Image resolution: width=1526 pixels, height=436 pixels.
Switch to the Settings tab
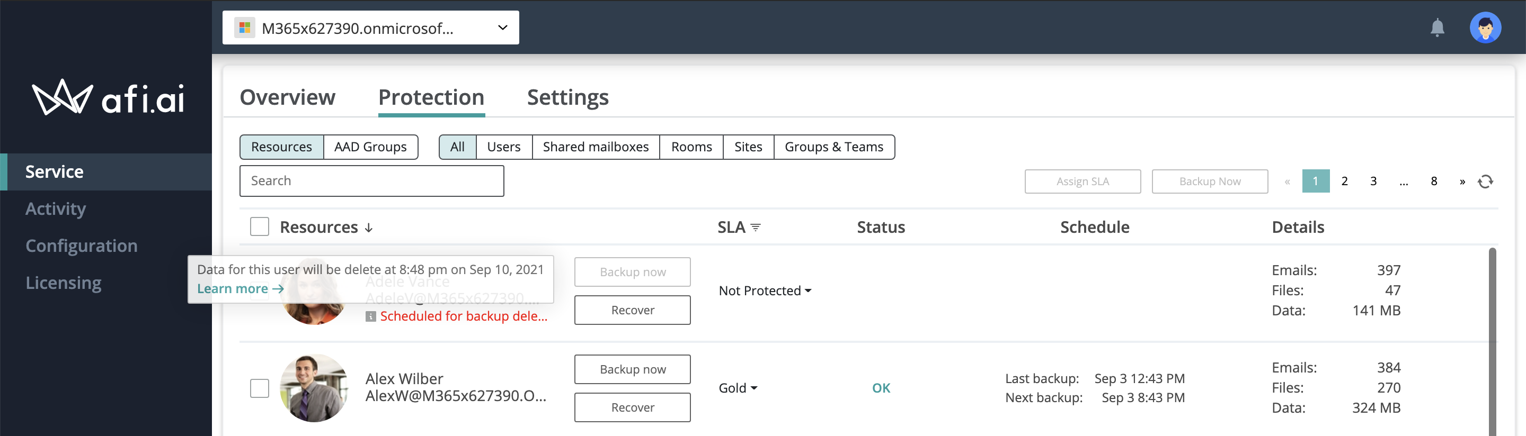[x=567, y=97]
